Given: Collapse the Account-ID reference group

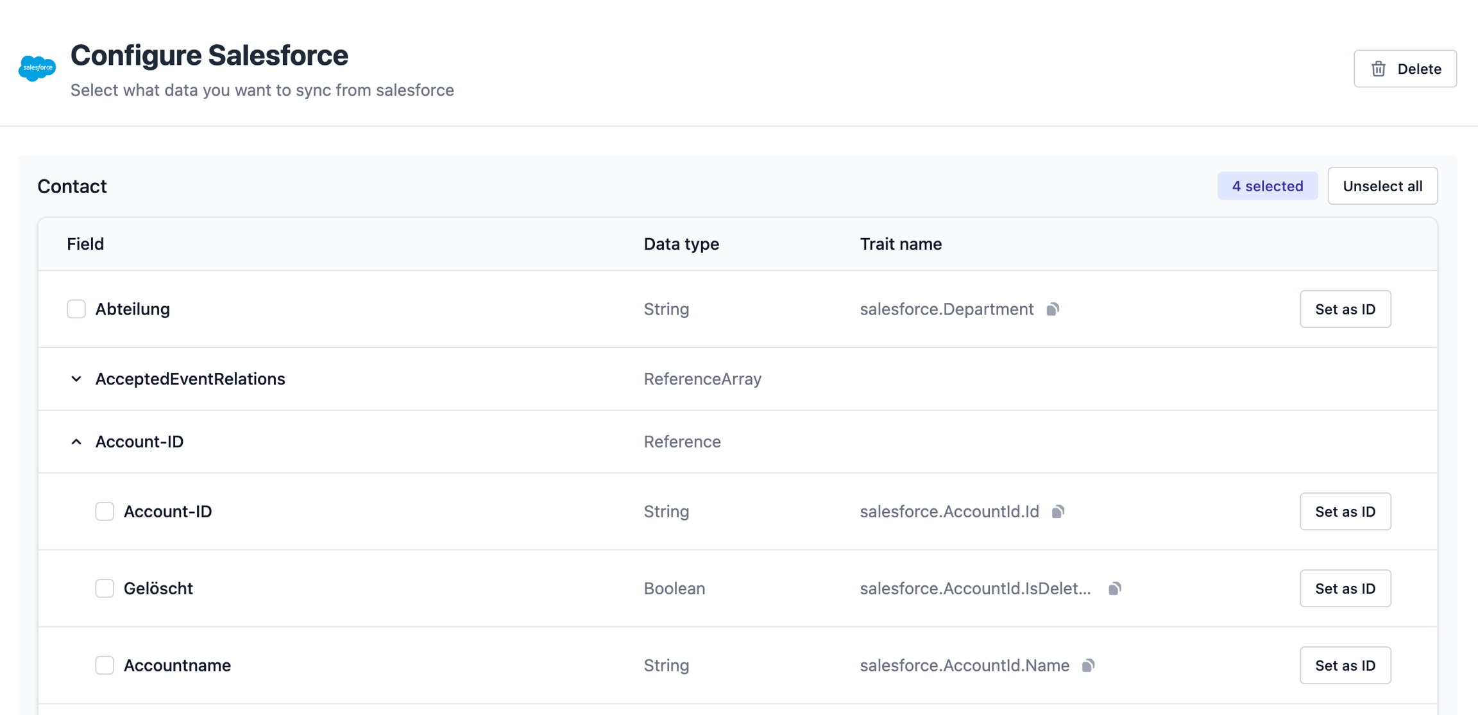Looking at the screenshot, I should pos(76,442).
